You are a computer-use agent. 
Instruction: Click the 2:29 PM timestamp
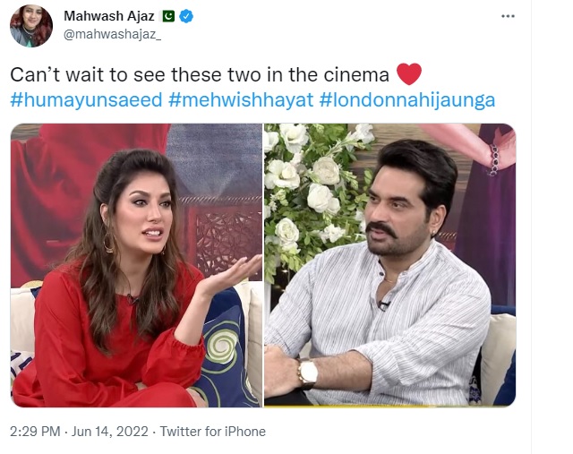coord(35,432)
